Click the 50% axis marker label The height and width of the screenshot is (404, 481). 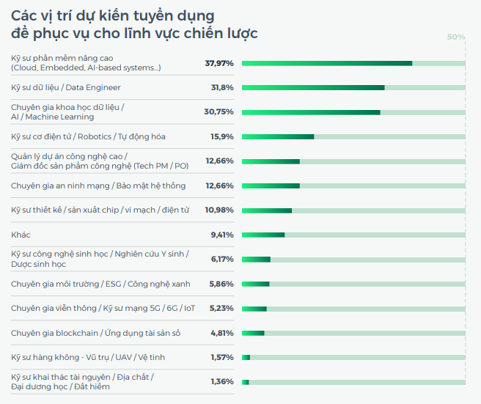coord(456,37)
